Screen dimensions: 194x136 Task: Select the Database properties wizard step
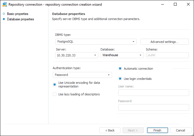tap(20, 19)
